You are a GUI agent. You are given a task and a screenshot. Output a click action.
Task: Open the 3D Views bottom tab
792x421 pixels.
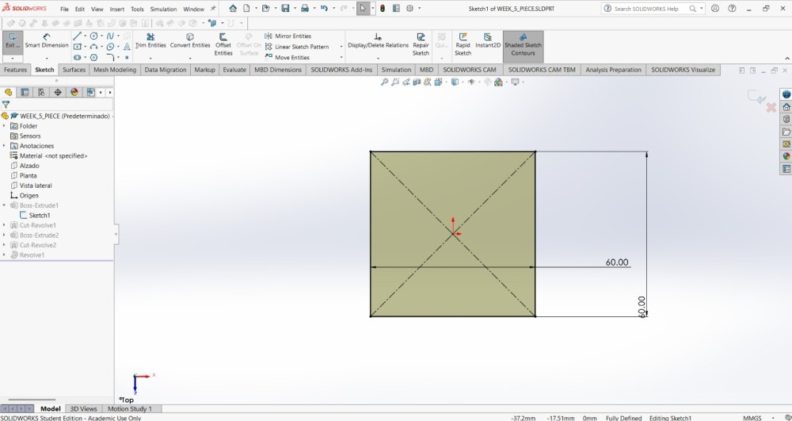[x=83, y=408]
